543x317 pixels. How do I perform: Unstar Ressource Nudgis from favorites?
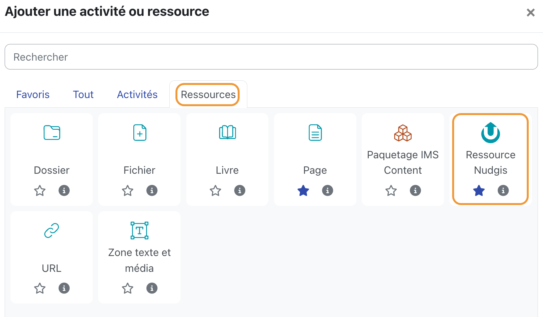(x=479, y=190)
